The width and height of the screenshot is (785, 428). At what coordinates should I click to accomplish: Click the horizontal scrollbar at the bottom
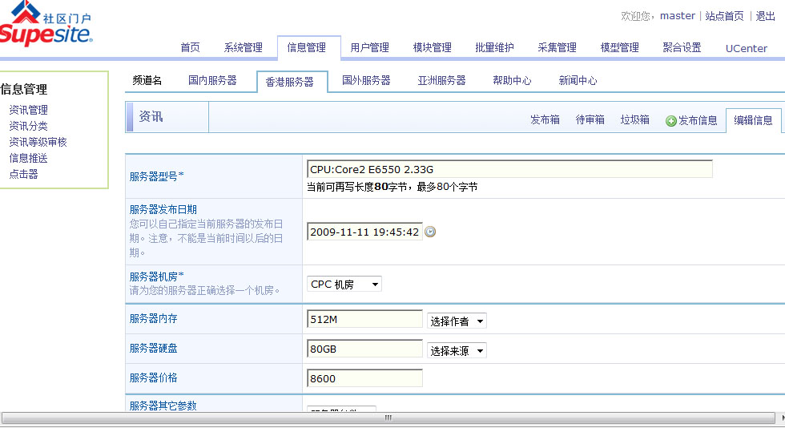(388, 418)
